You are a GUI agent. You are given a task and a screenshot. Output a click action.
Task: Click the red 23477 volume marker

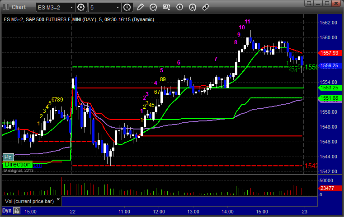coord(330,188)
